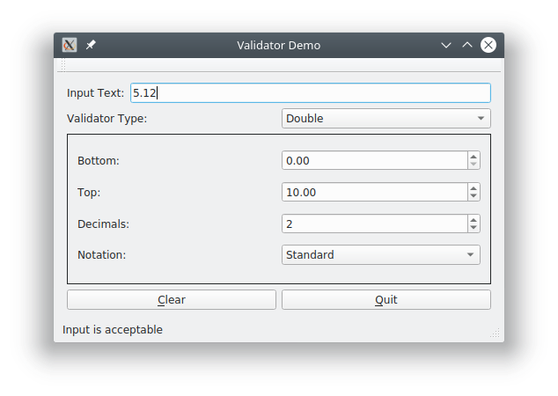
Task: Decrement the Top value spinner
Action: click(x=474, y=196)
